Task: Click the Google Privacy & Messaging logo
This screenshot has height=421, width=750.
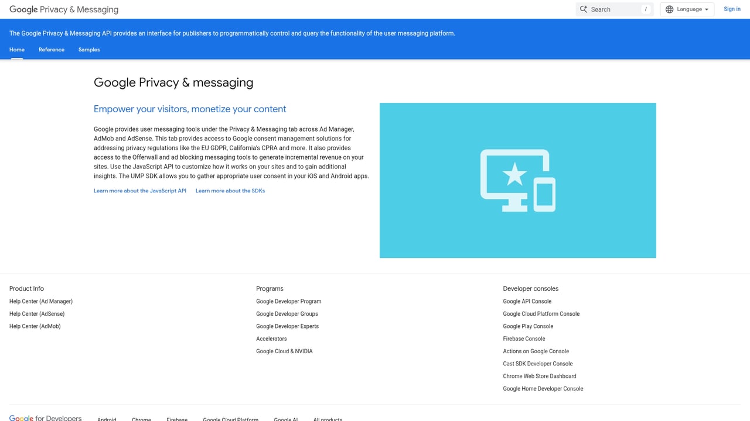Action: click(x=63, y=9)
